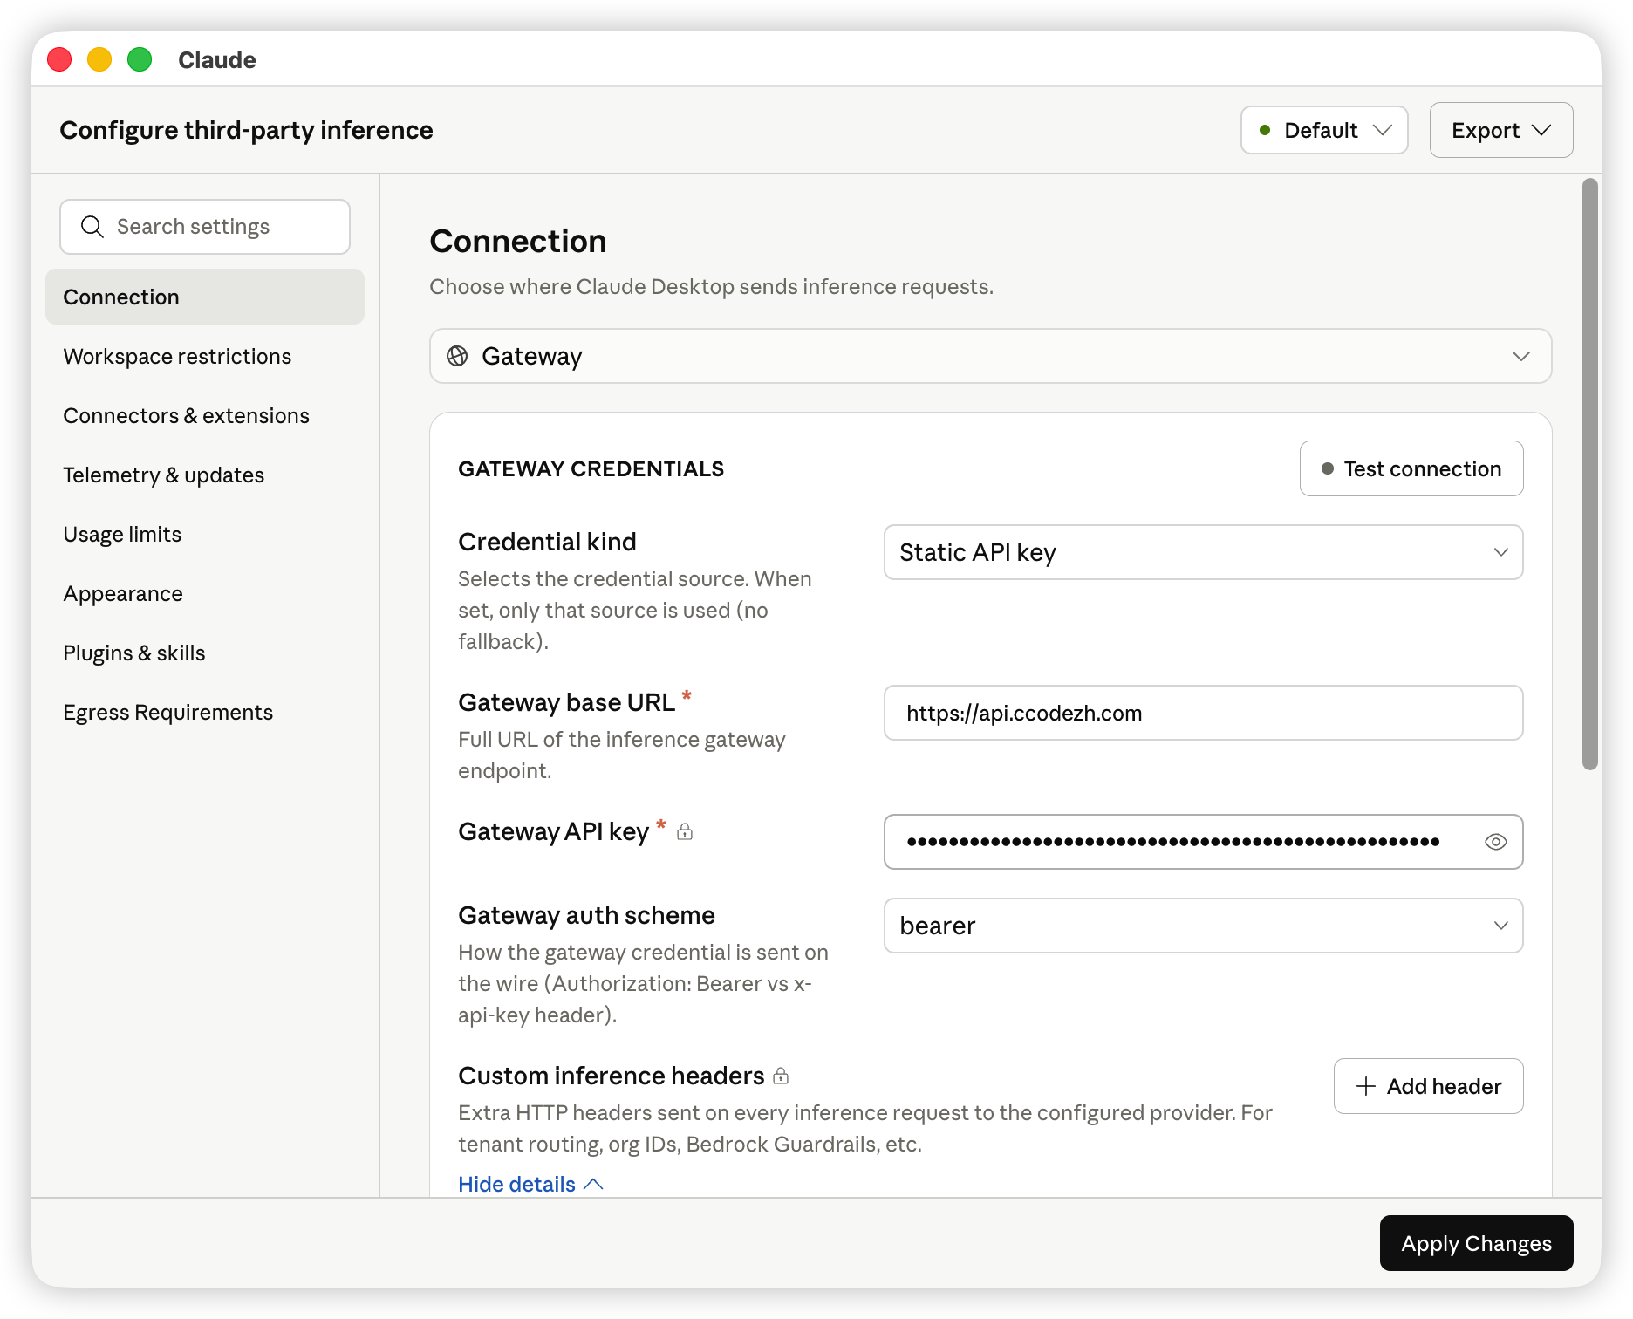The height and width of the screenshot is (1319, 1633).
Task: Click the Hide details link
Action: pyautogui.click(x=530, y=1184)
